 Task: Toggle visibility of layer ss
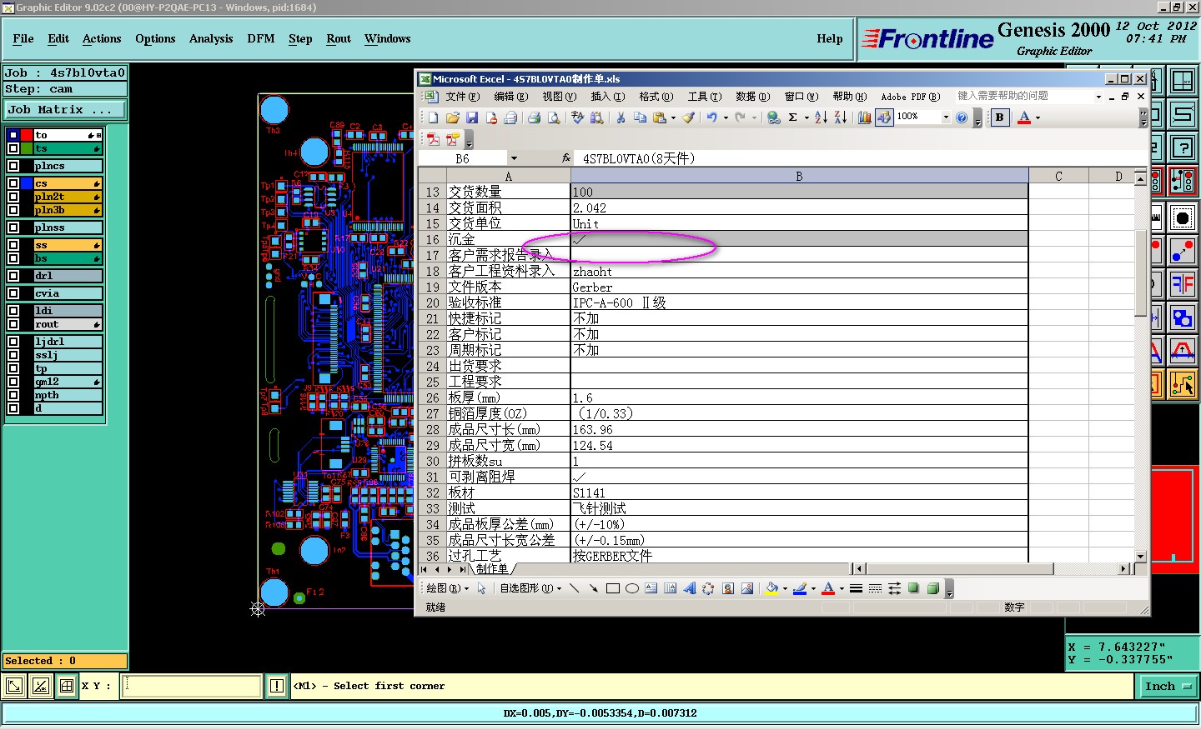[x=13, y=245]
